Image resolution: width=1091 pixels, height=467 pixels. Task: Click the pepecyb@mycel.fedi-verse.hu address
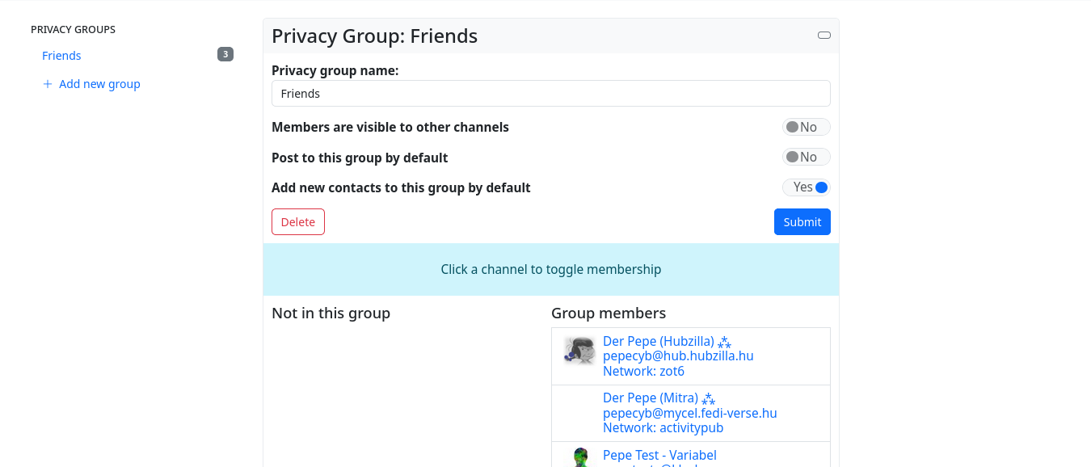[689, 413]
